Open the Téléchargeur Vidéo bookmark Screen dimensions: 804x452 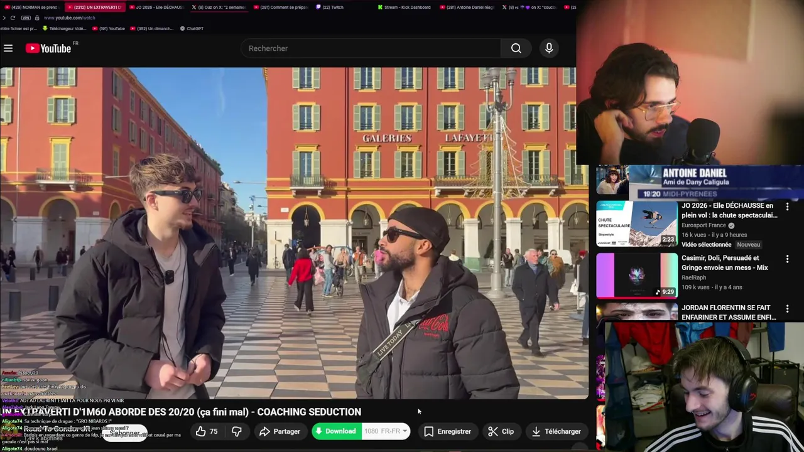click(65, 28)
